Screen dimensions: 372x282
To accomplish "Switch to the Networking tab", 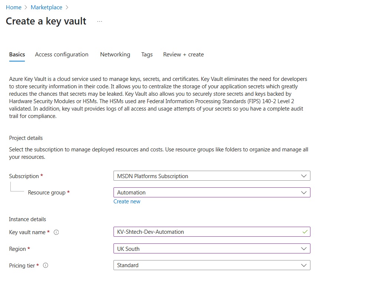I will click(x=115, y=54).
